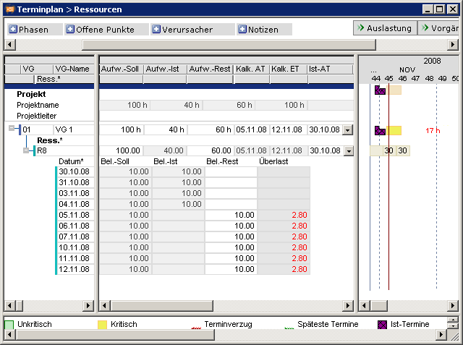Select the VG column header

tap(37, 69)
